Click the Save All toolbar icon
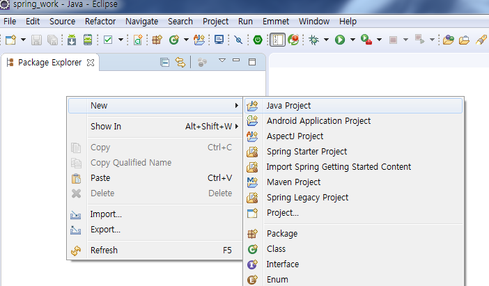This screenshot has width=489, height=286. pyautogui.click(x=52, y=40)
